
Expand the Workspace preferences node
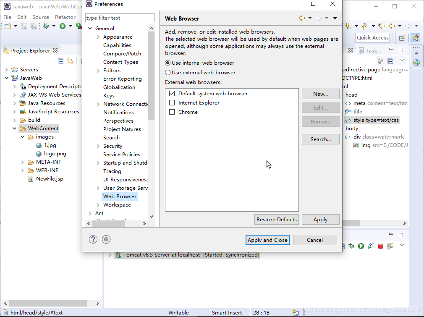98,205
